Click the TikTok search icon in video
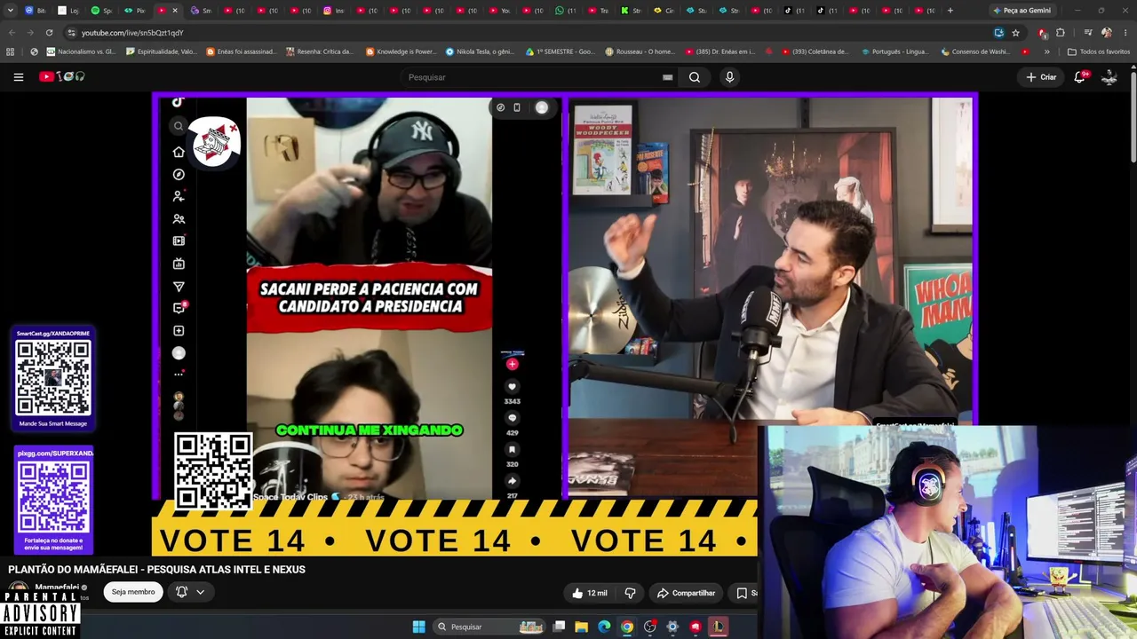This screenshot has width=1137, height=639. pyautogui.click(x=179, y=126)
